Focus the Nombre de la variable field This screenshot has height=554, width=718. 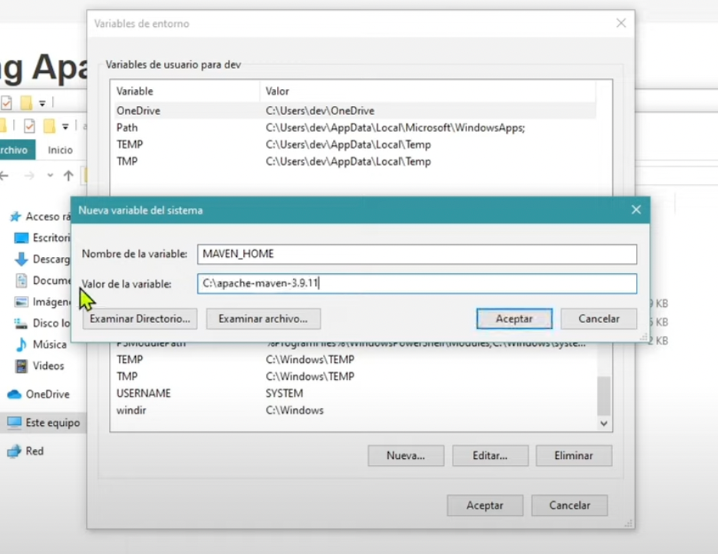click(x=417, y=254)
